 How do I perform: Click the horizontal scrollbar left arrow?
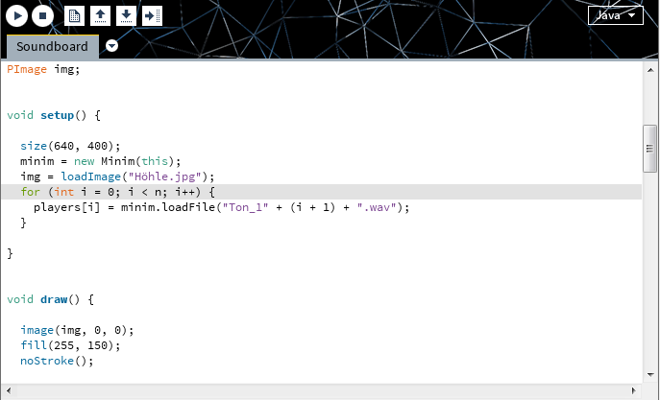pyautogui.click(x=9, y=390)
